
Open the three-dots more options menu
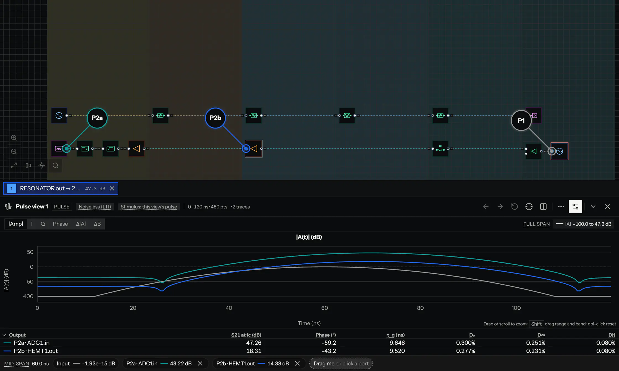pos(561,206)
